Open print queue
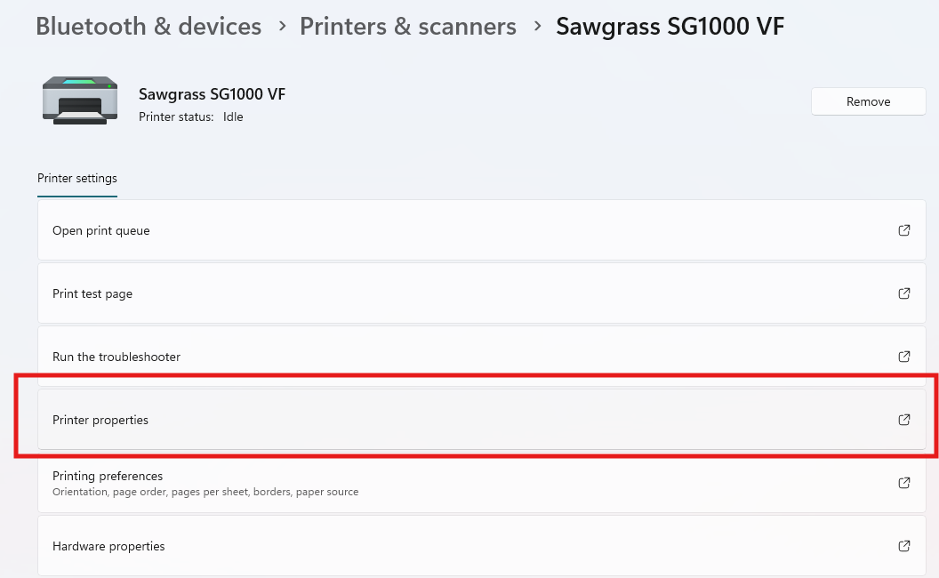Screen dimensions: 939x578 481,230
